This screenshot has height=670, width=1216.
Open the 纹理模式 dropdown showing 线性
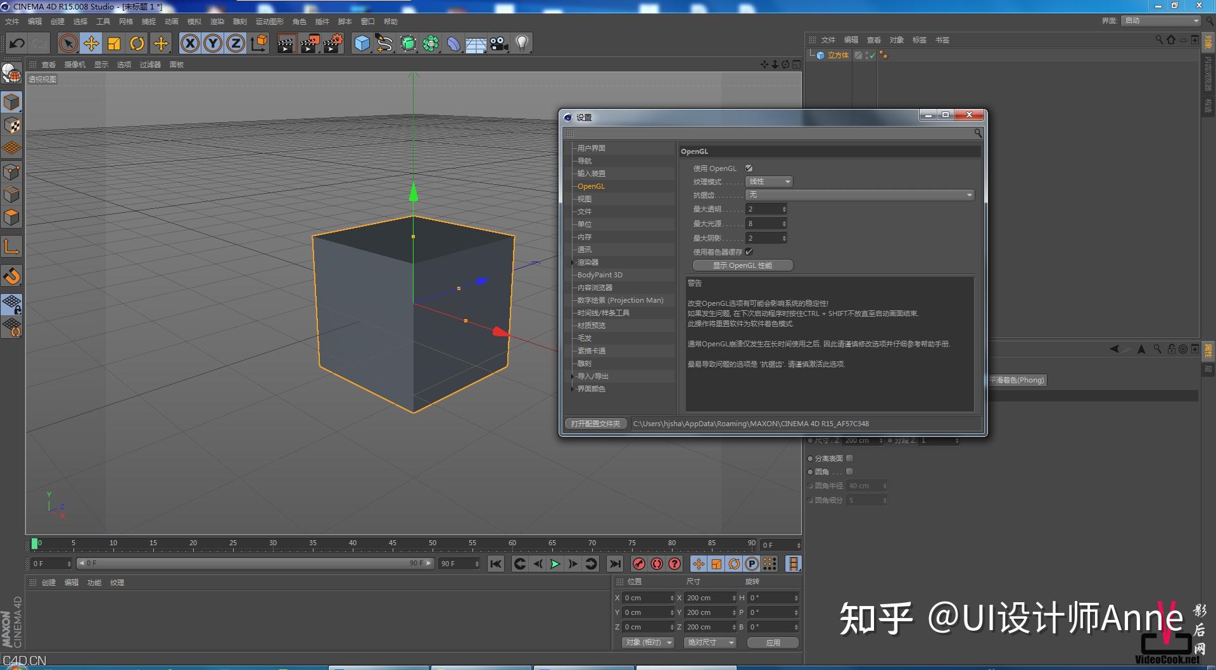[769, 182]
